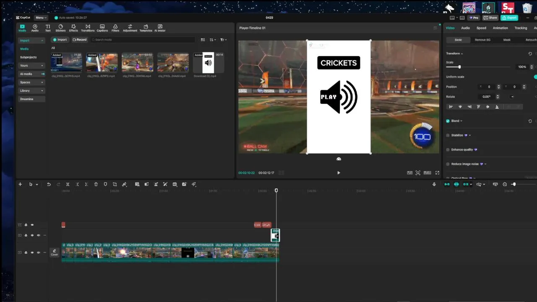Collapse the Import section in sidebar
This screenshot has height=302, width=537.
pos(31,41)
